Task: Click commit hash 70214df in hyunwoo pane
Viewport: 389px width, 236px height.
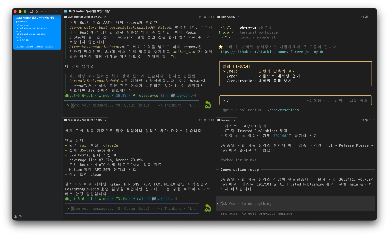Action: coord(281,136)
